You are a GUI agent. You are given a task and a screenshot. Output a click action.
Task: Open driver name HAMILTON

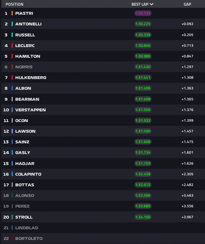click(28, 56)
